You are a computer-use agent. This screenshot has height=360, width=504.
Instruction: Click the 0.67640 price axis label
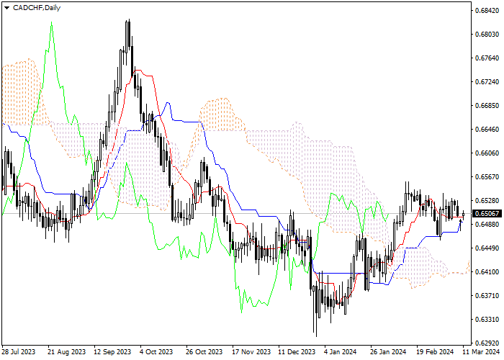pyautogui.click(x=487, y=58)
